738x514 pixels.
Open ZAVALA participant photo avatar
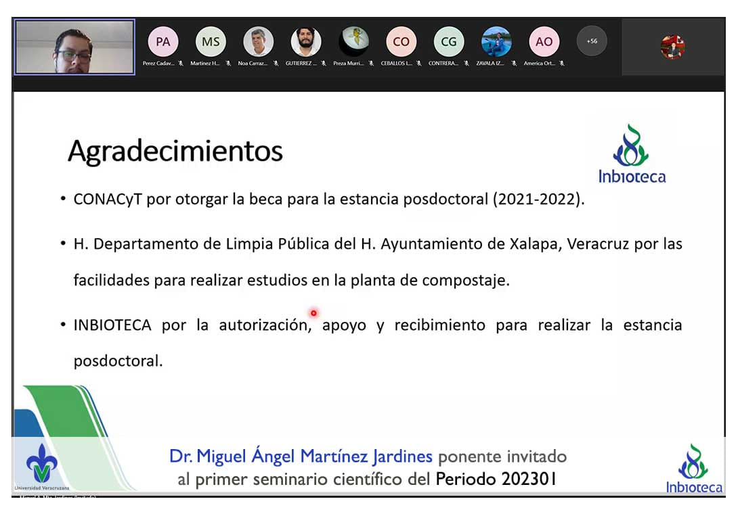(496, 42)
